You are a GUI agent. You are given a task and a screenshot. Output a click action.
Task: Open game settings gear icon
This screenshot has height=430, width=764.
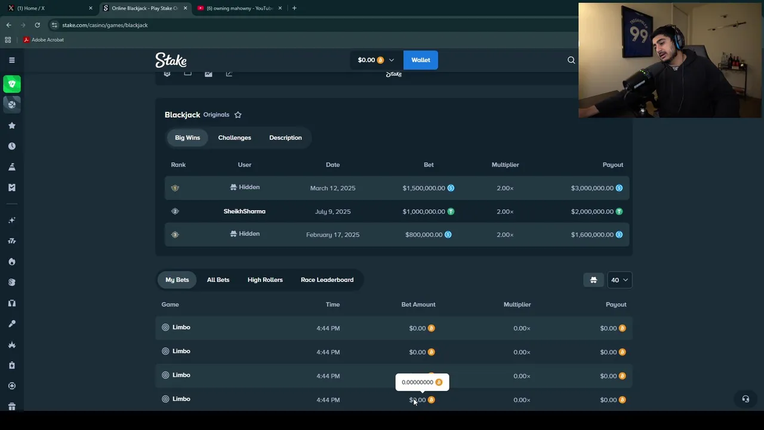(167, 73)
